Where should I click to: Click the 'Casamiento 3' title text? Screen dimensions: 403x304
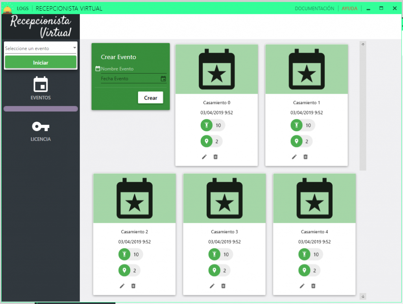(x=224, y=232)
